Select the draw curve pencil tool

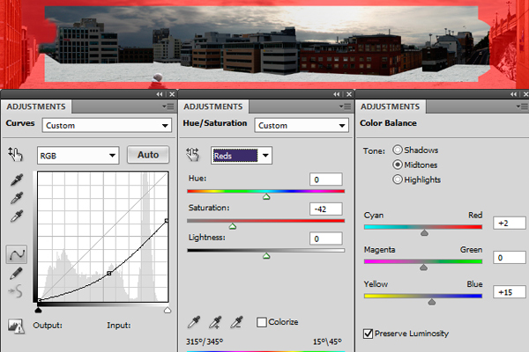(16, 273)
